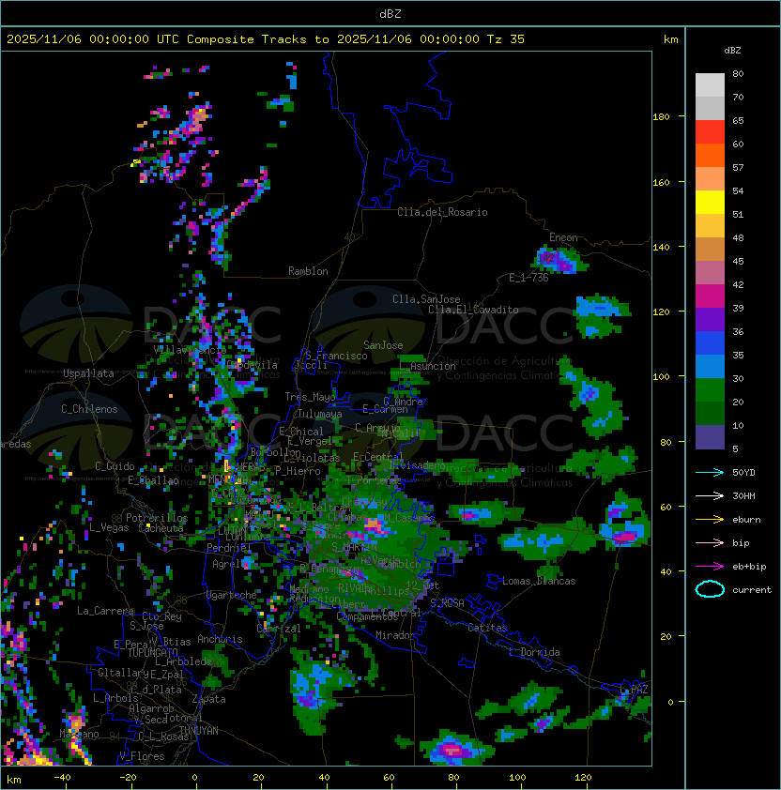Click the 'L_Asuncion' place label

coord(427,366)
